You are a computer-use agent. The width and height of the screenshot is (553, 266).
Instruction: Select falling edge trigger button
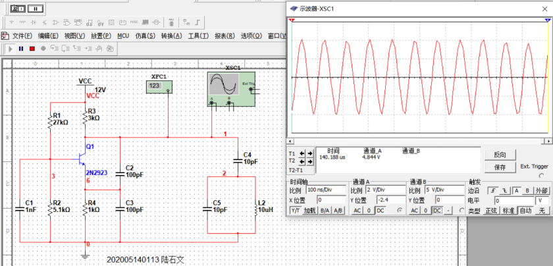coord(505,190)
